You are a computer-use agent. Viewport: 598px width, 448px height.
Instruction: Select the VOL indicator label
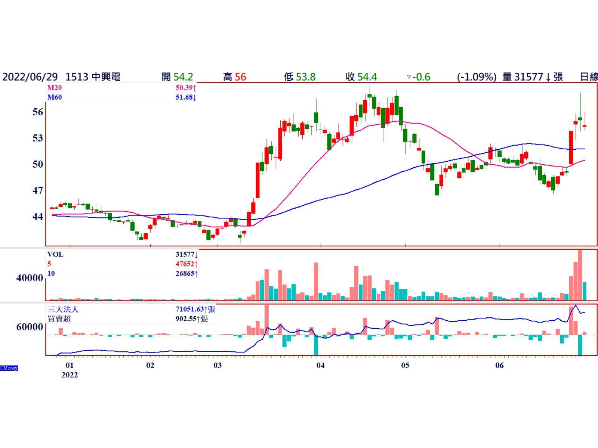tap(55, 255)
